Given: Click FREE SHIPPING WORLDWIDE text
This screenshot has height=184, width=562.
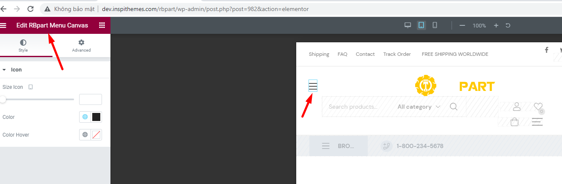Looking at the screenshot, I should click(x=455, y=54).
